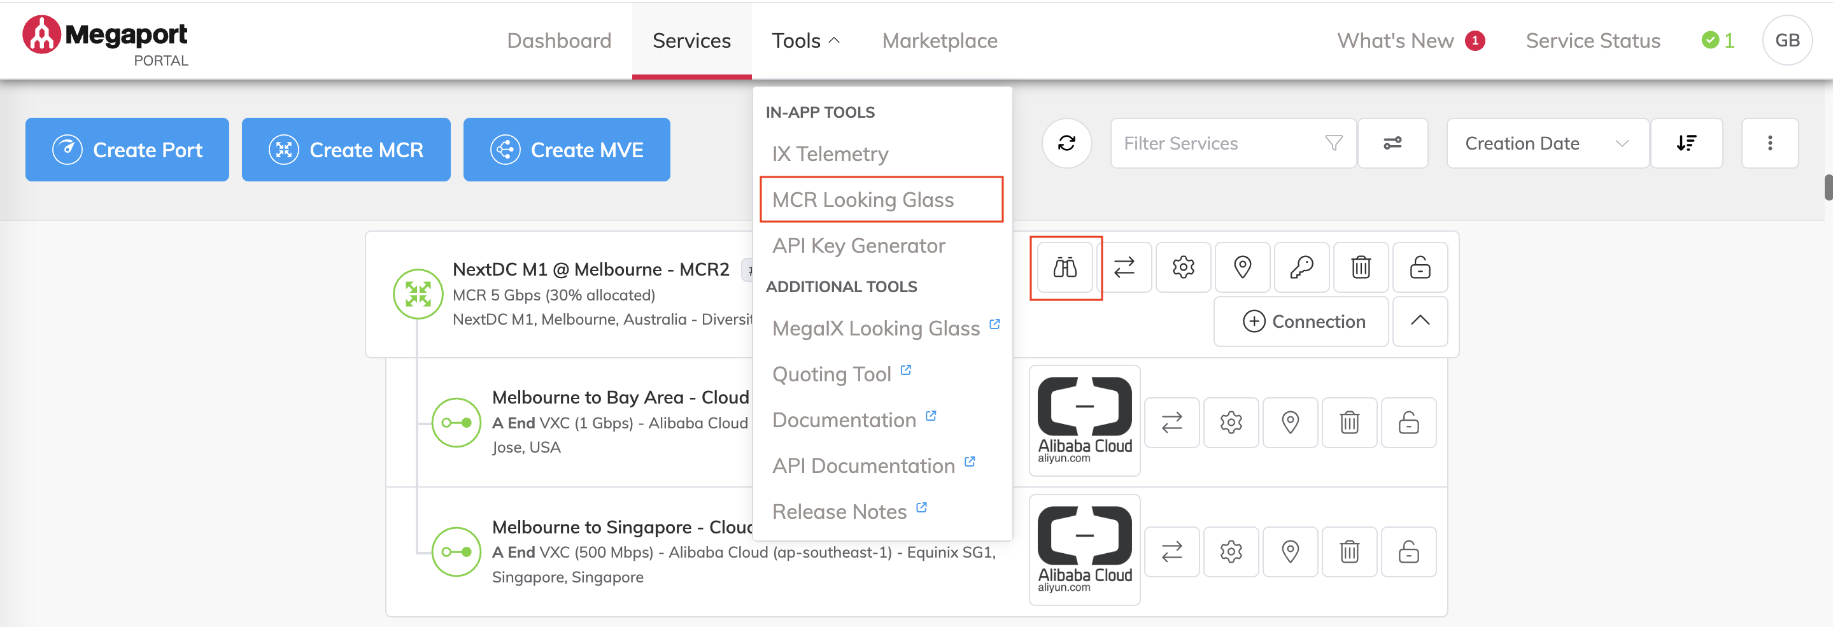This screenshot has width=1833, height=627.
Task: Toggle the lock icon on NextDC MCR
Action: pos(1420,267)
